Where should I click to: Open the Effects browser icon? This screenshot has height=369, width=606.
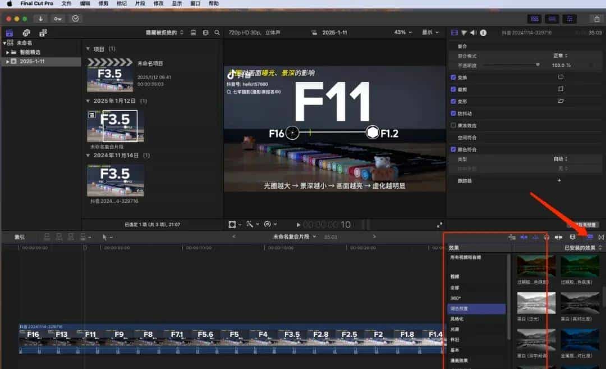coord(589,236)
